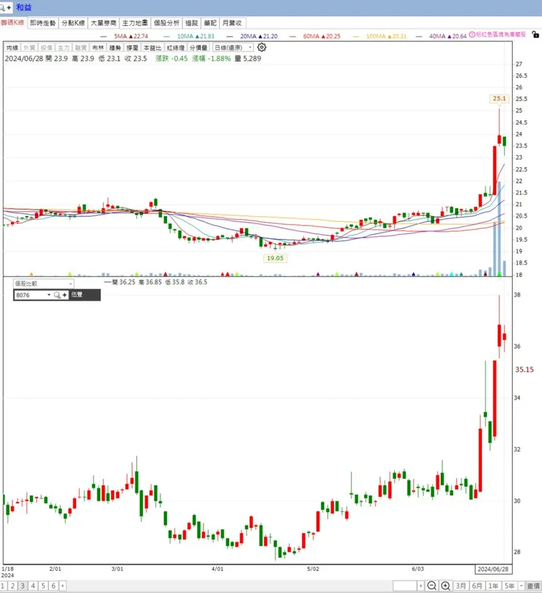Switch to the 個股分析 tab
Viewport: 542px width, 593px height.
(x=167, y=23)
